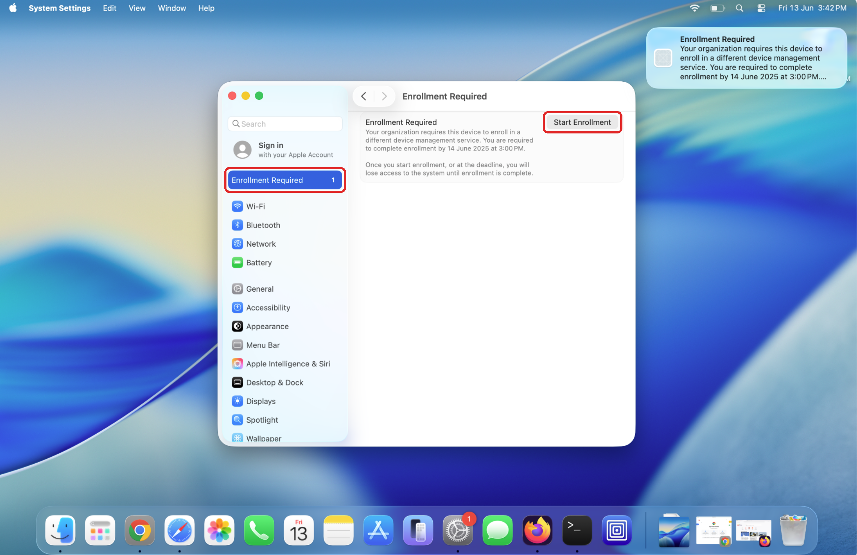The width and height of the screenshot is (857, 555).
Task: Open the Help menu
Action: click(206, 8)
